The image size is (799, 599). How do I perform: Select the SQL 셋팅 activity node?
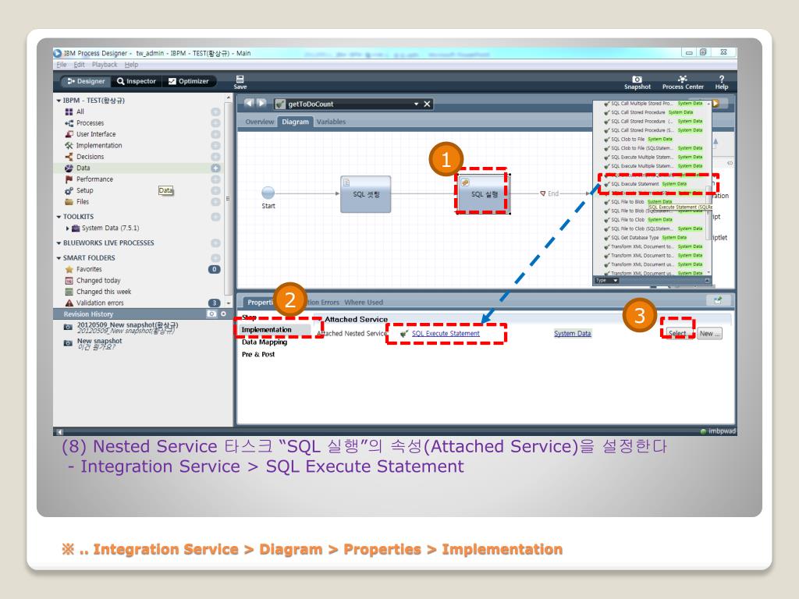[x=365, y=194]
